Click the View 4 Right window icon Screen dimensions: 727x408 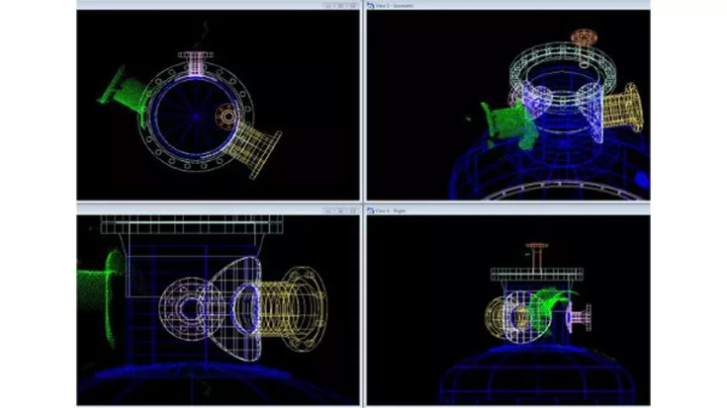tap(371, 210)
